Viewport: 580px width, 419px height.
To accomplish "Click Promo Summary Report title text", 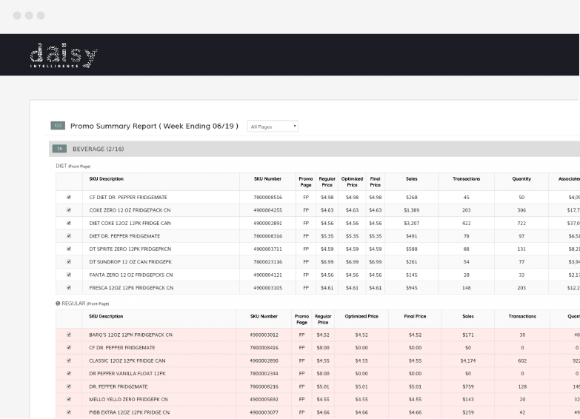I will [x=154, y=126].
